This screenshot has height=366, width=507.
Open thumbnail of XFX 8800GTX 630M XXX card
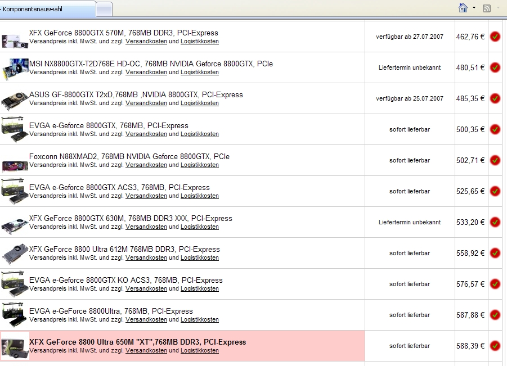15,226
